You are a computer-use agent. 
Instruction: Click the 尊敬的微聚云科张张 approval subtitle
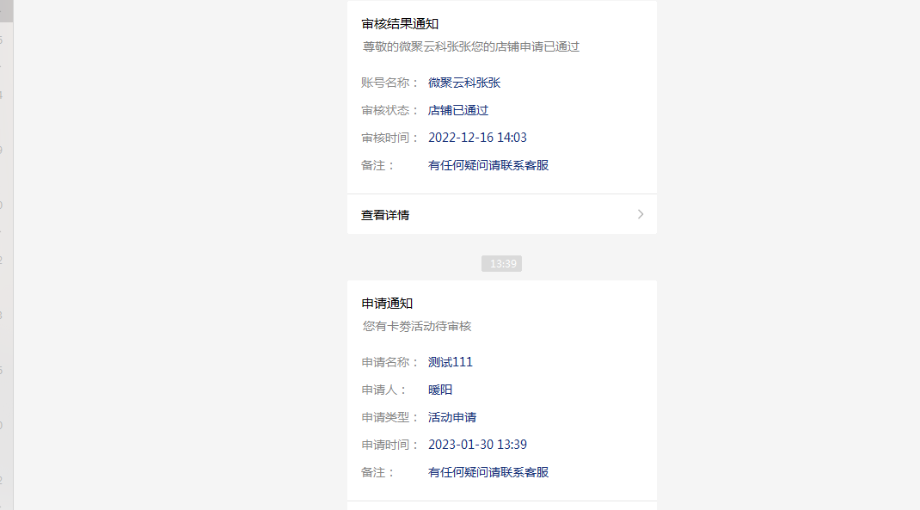point(470,47)
